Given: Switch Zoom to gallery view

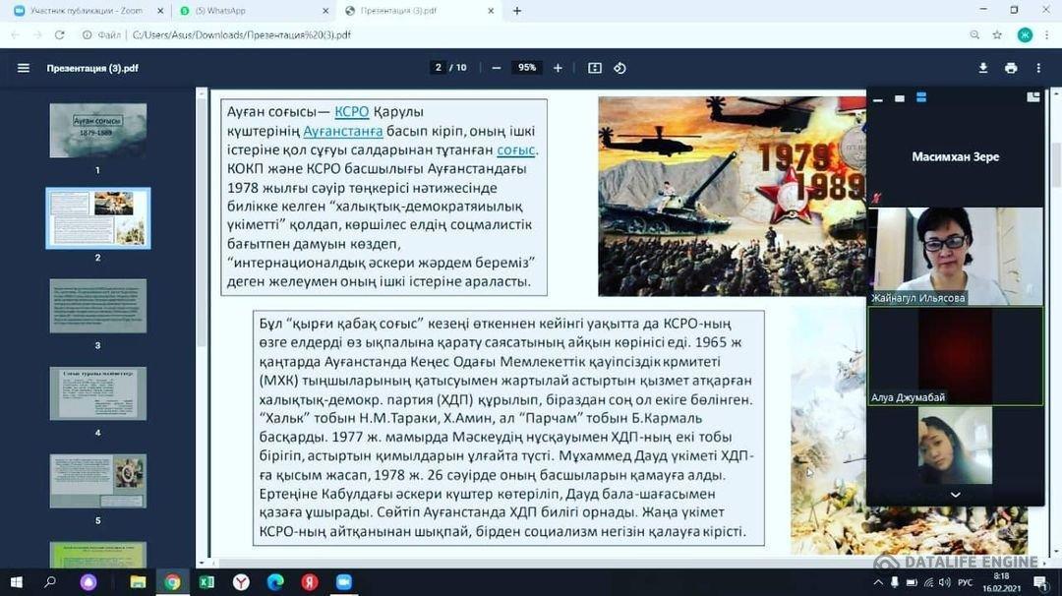Looking at the screenshot, I should tap(920, 98).
